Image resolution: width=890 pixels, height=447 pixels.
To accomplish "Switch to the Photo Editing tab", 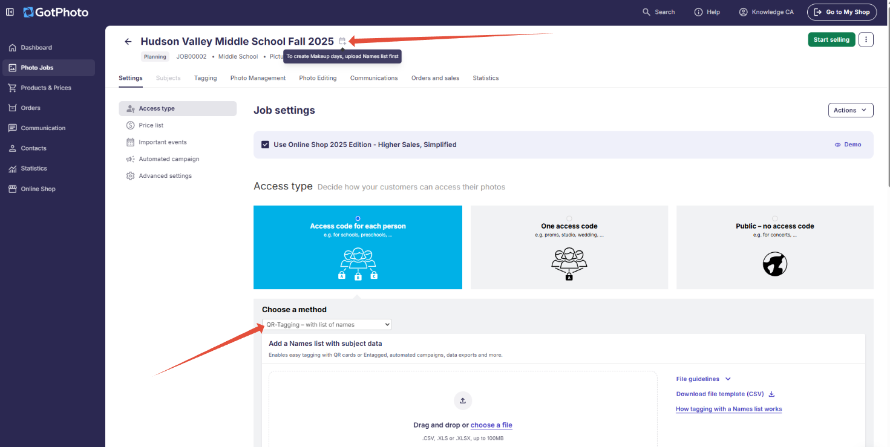I will (318, 78).
